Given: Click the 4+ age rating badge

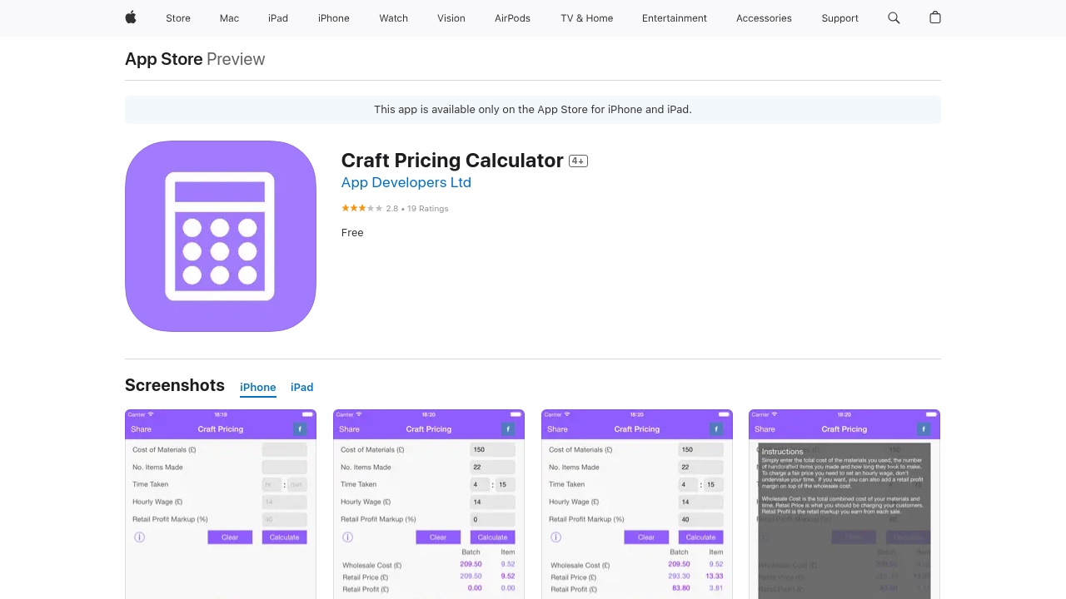Looking at the screenshot, I should point(578,161).
